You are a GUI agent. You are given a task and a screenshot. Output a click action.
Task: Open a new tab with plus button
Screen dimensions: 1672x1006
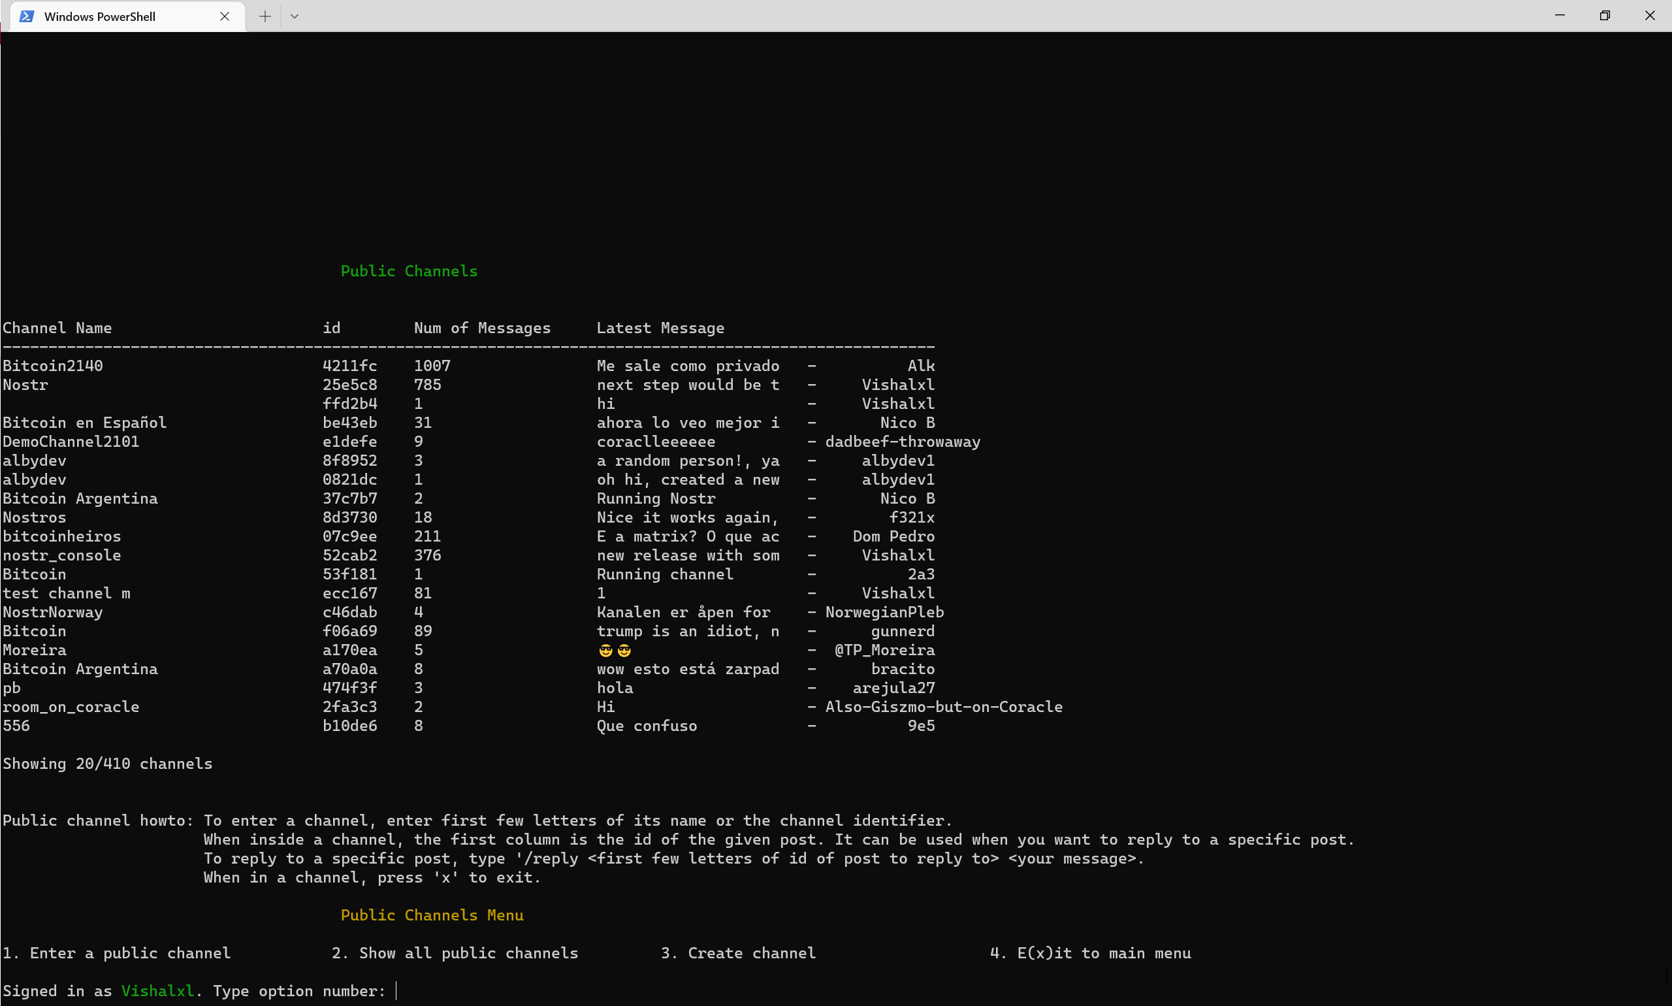click(x=265, y=16)
